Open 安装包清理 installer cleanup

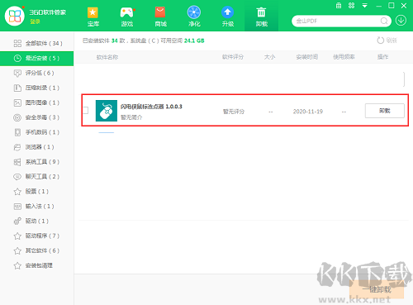click(37, 265)
